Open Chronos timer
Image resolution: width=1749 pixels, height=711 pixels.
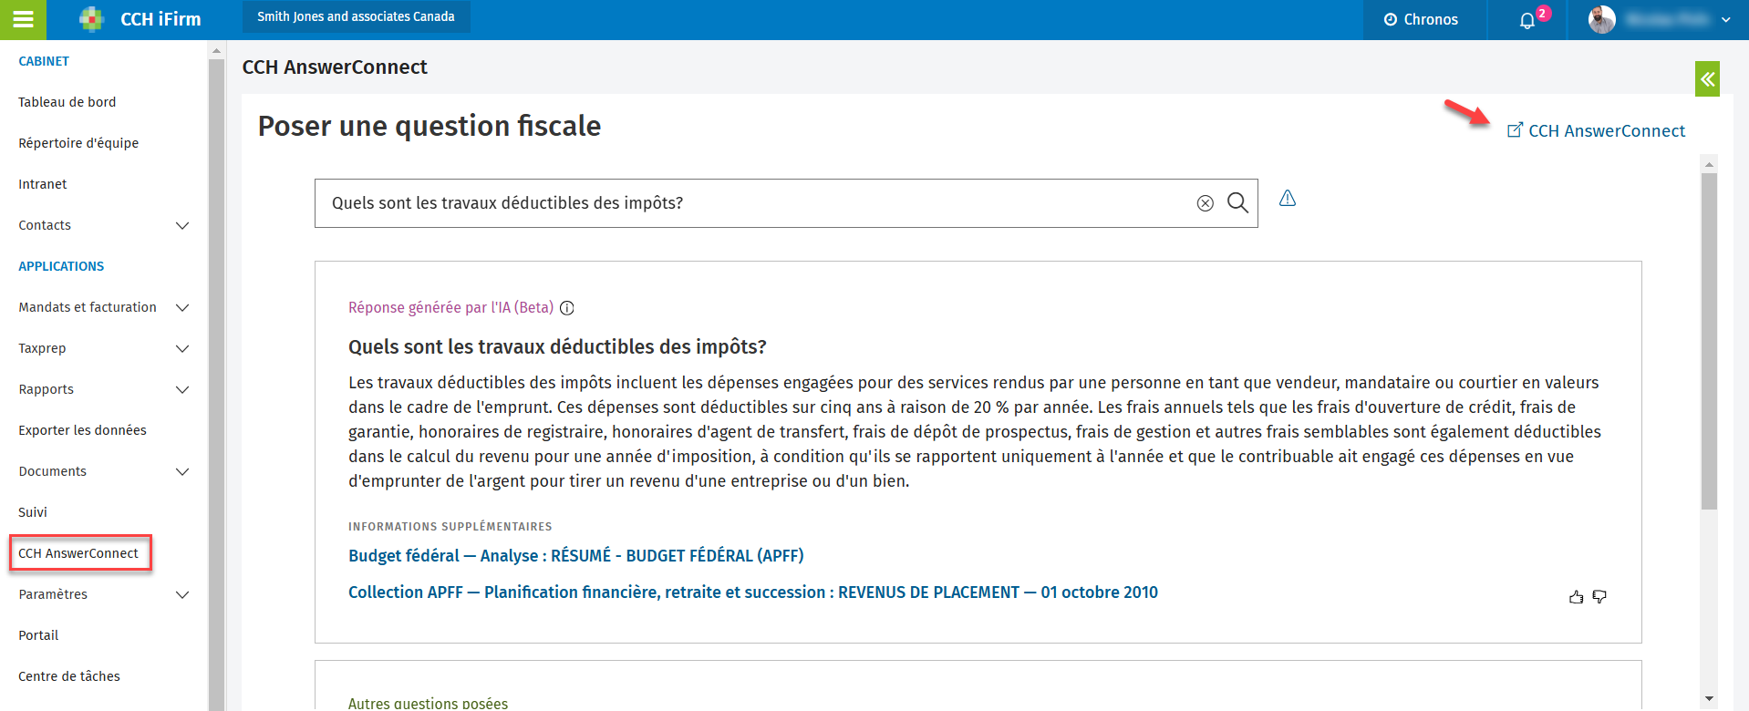[x=1421, y=19]
